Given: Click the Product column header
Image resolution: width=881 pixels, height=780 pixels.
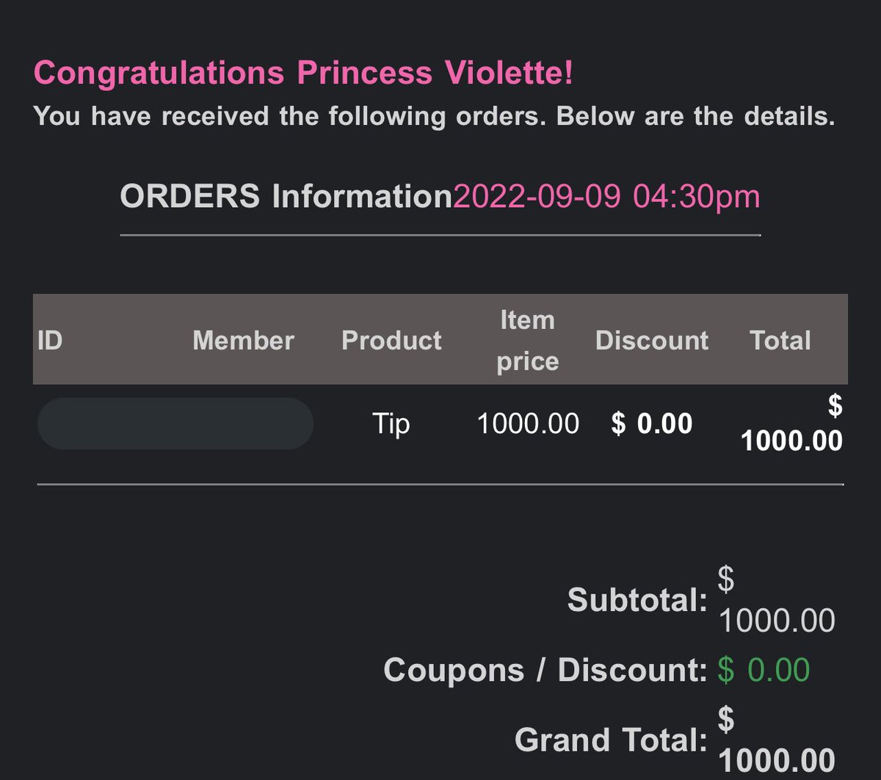Looking at the screenshot, I should pyautogui.click(x=392, y=340).
